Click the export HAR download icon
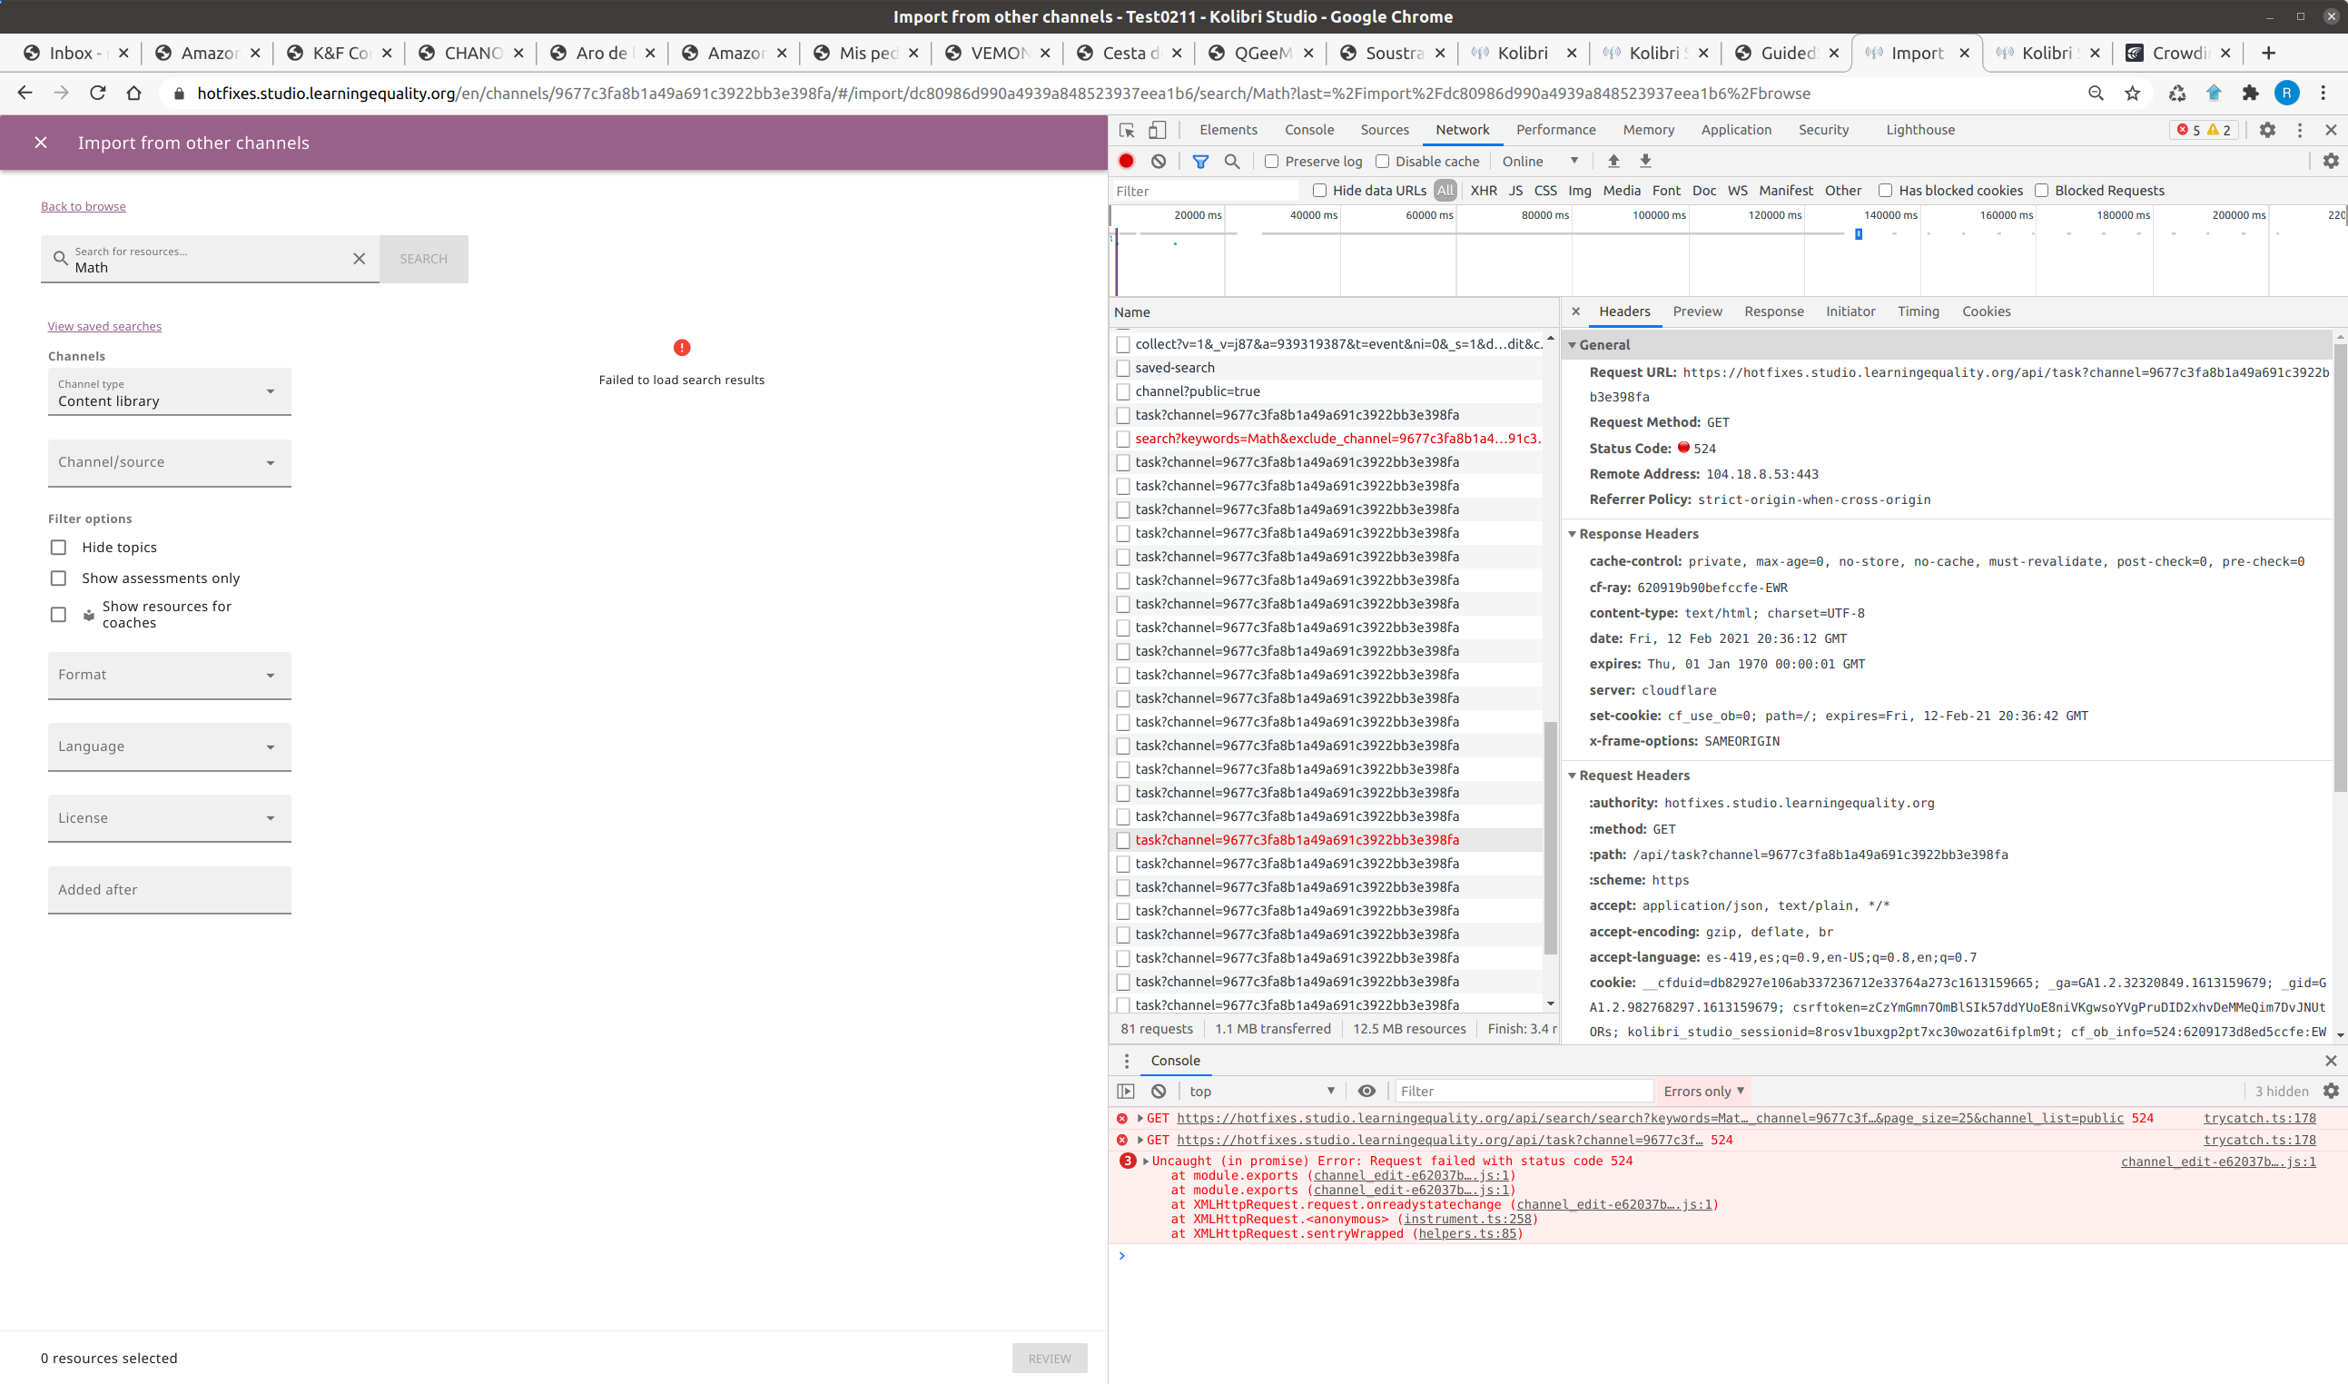This screenshot has width=2348, height=1384. [1645, 162]
